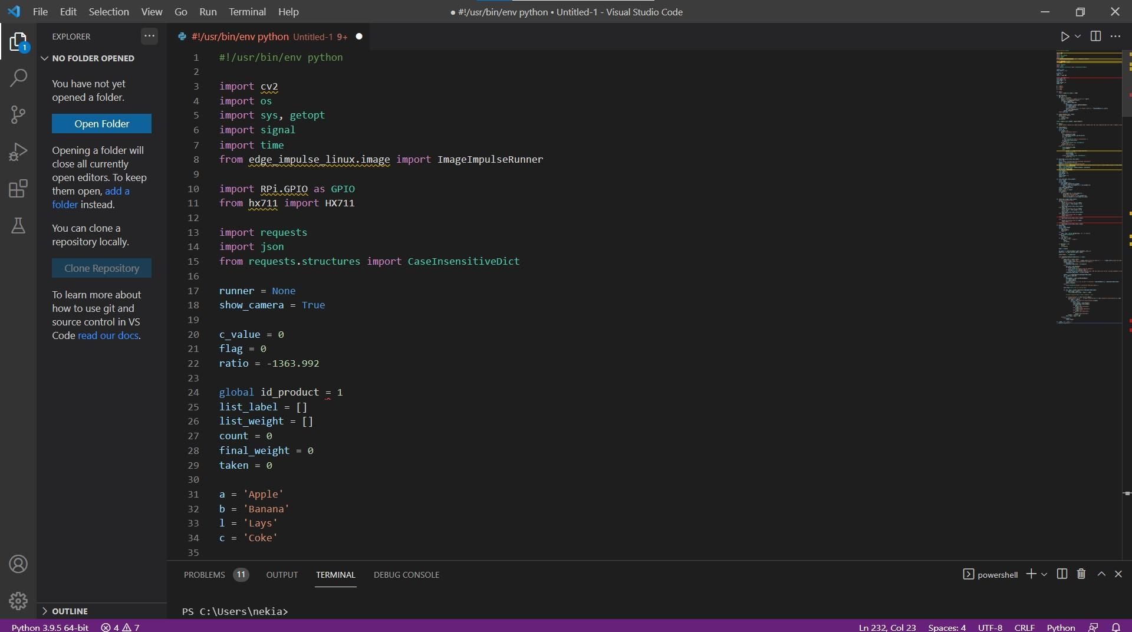Image resolution: width=1132 pixels, height=632 pixels.
Task: Open the Extensions view
Action: click(x=18, y=189)
